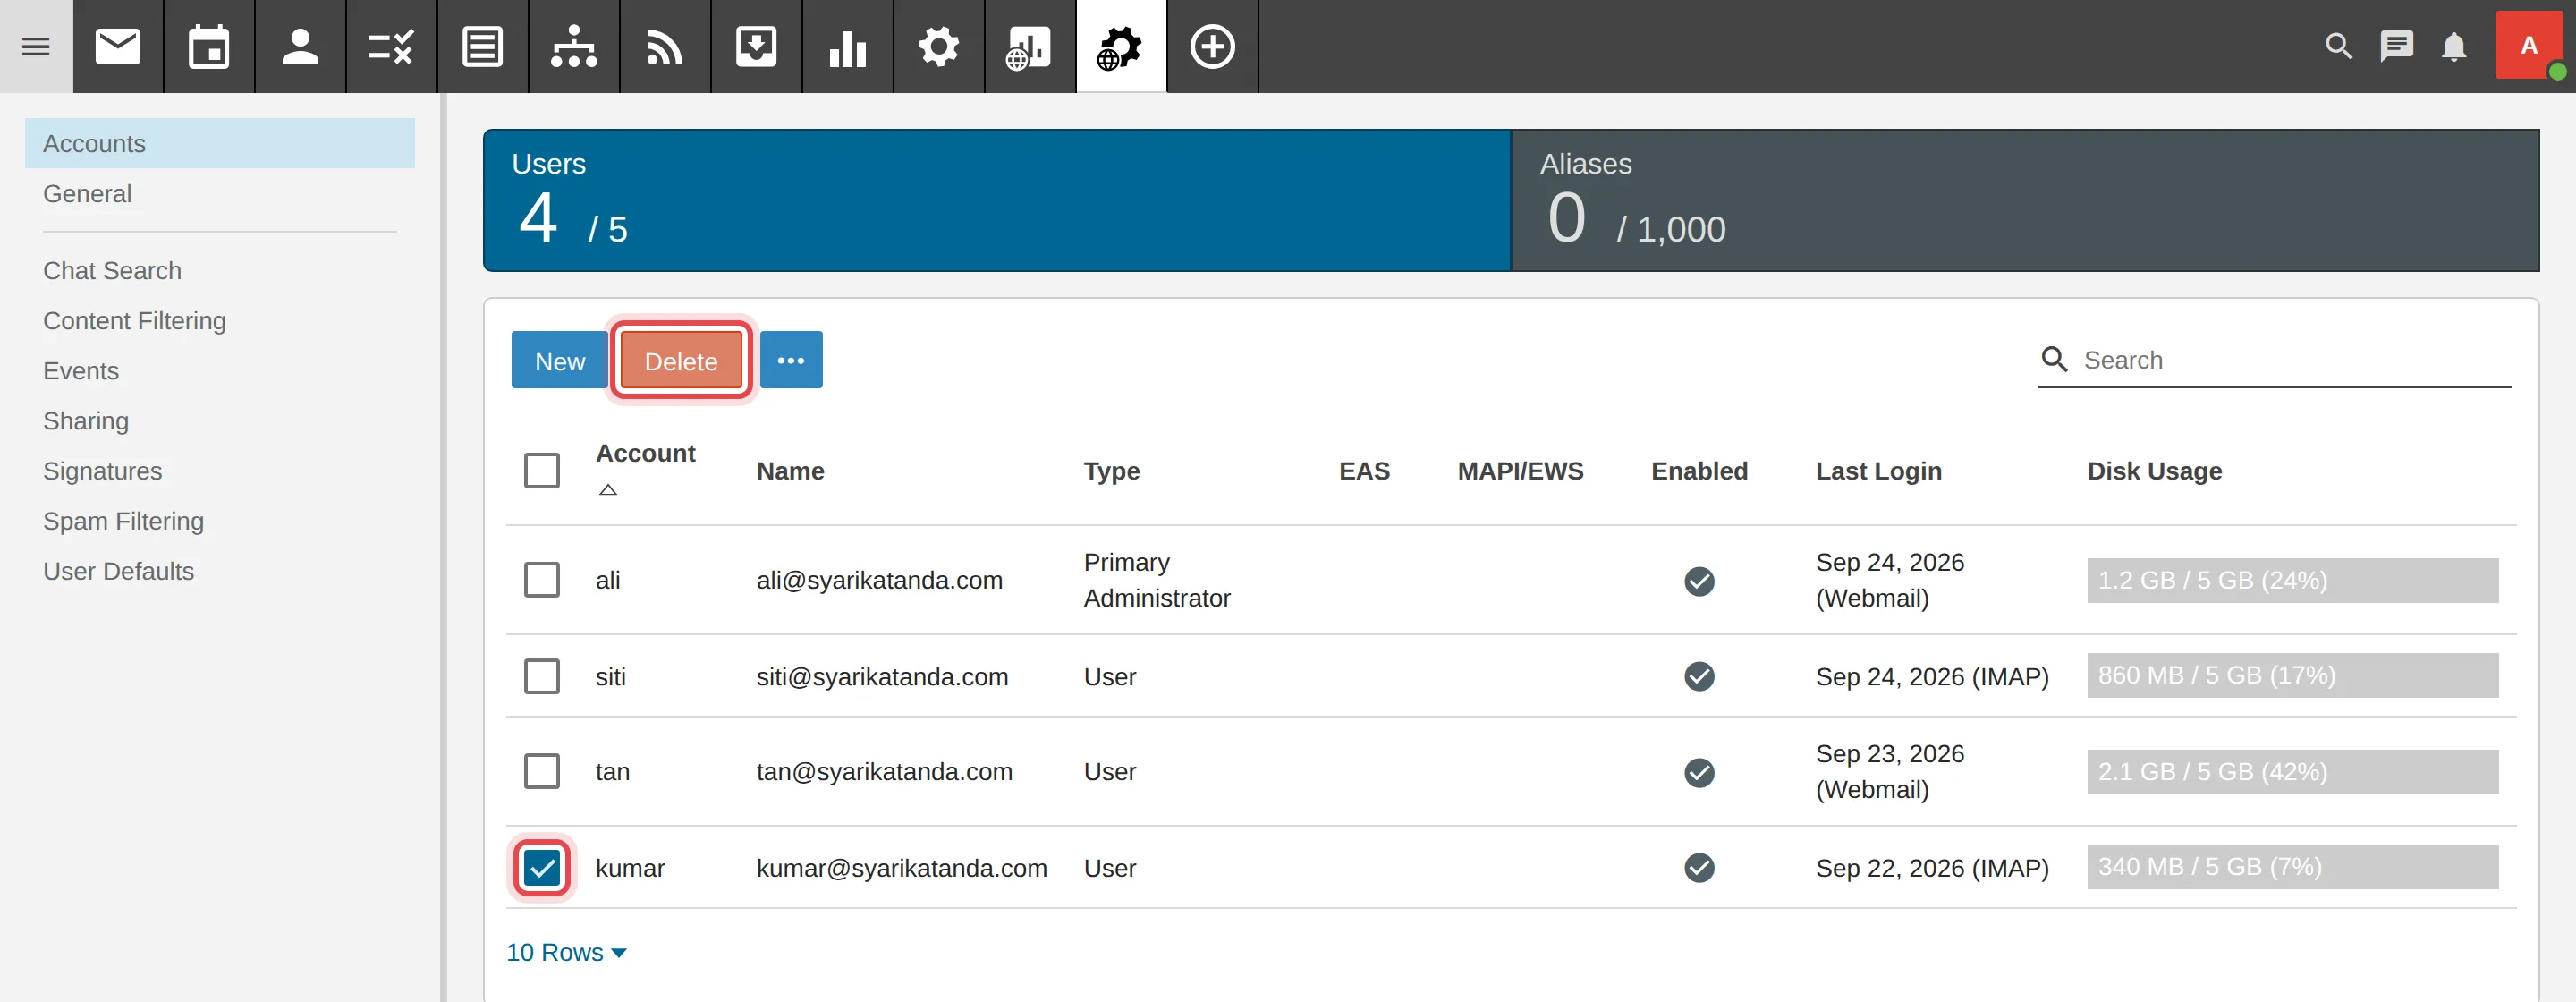The height and width of the screenshot is (1002, 2576).
Task: Open the chat bubble icon
Action: [2396, 46]
